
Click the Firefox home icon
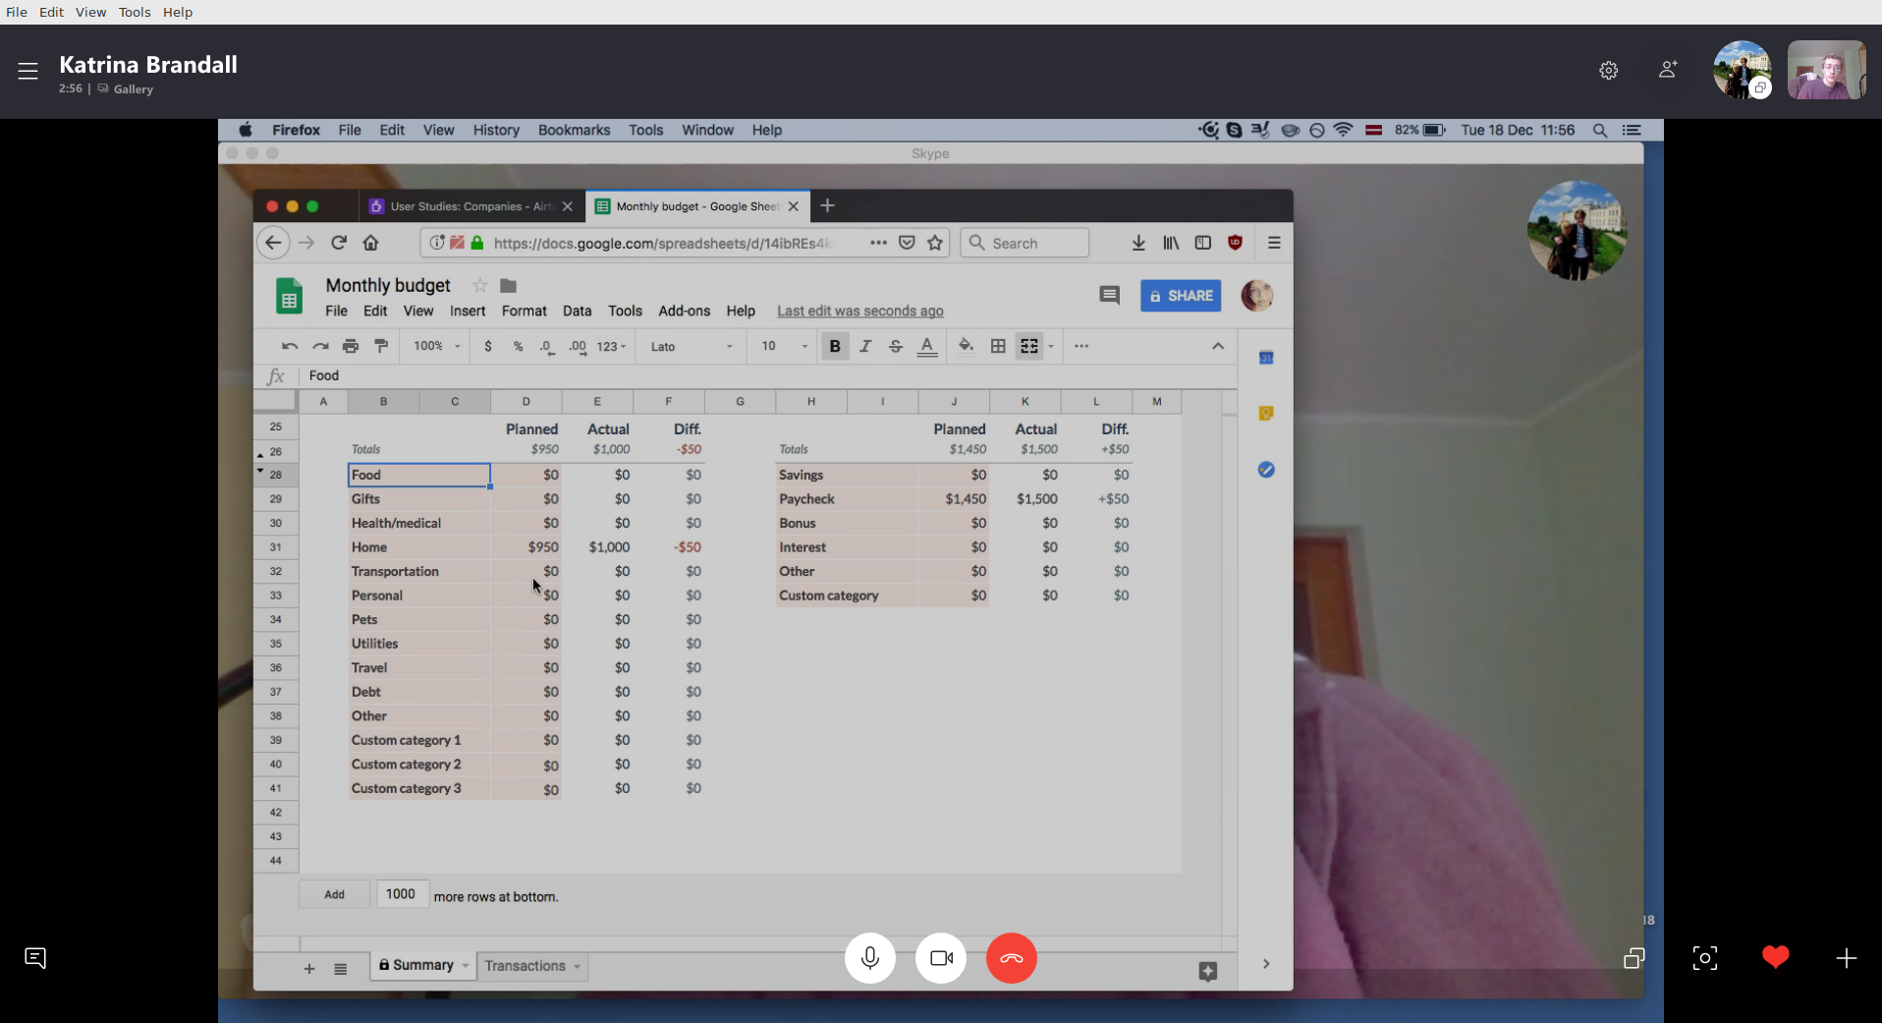pyautogui.click(x=370, y=243)
